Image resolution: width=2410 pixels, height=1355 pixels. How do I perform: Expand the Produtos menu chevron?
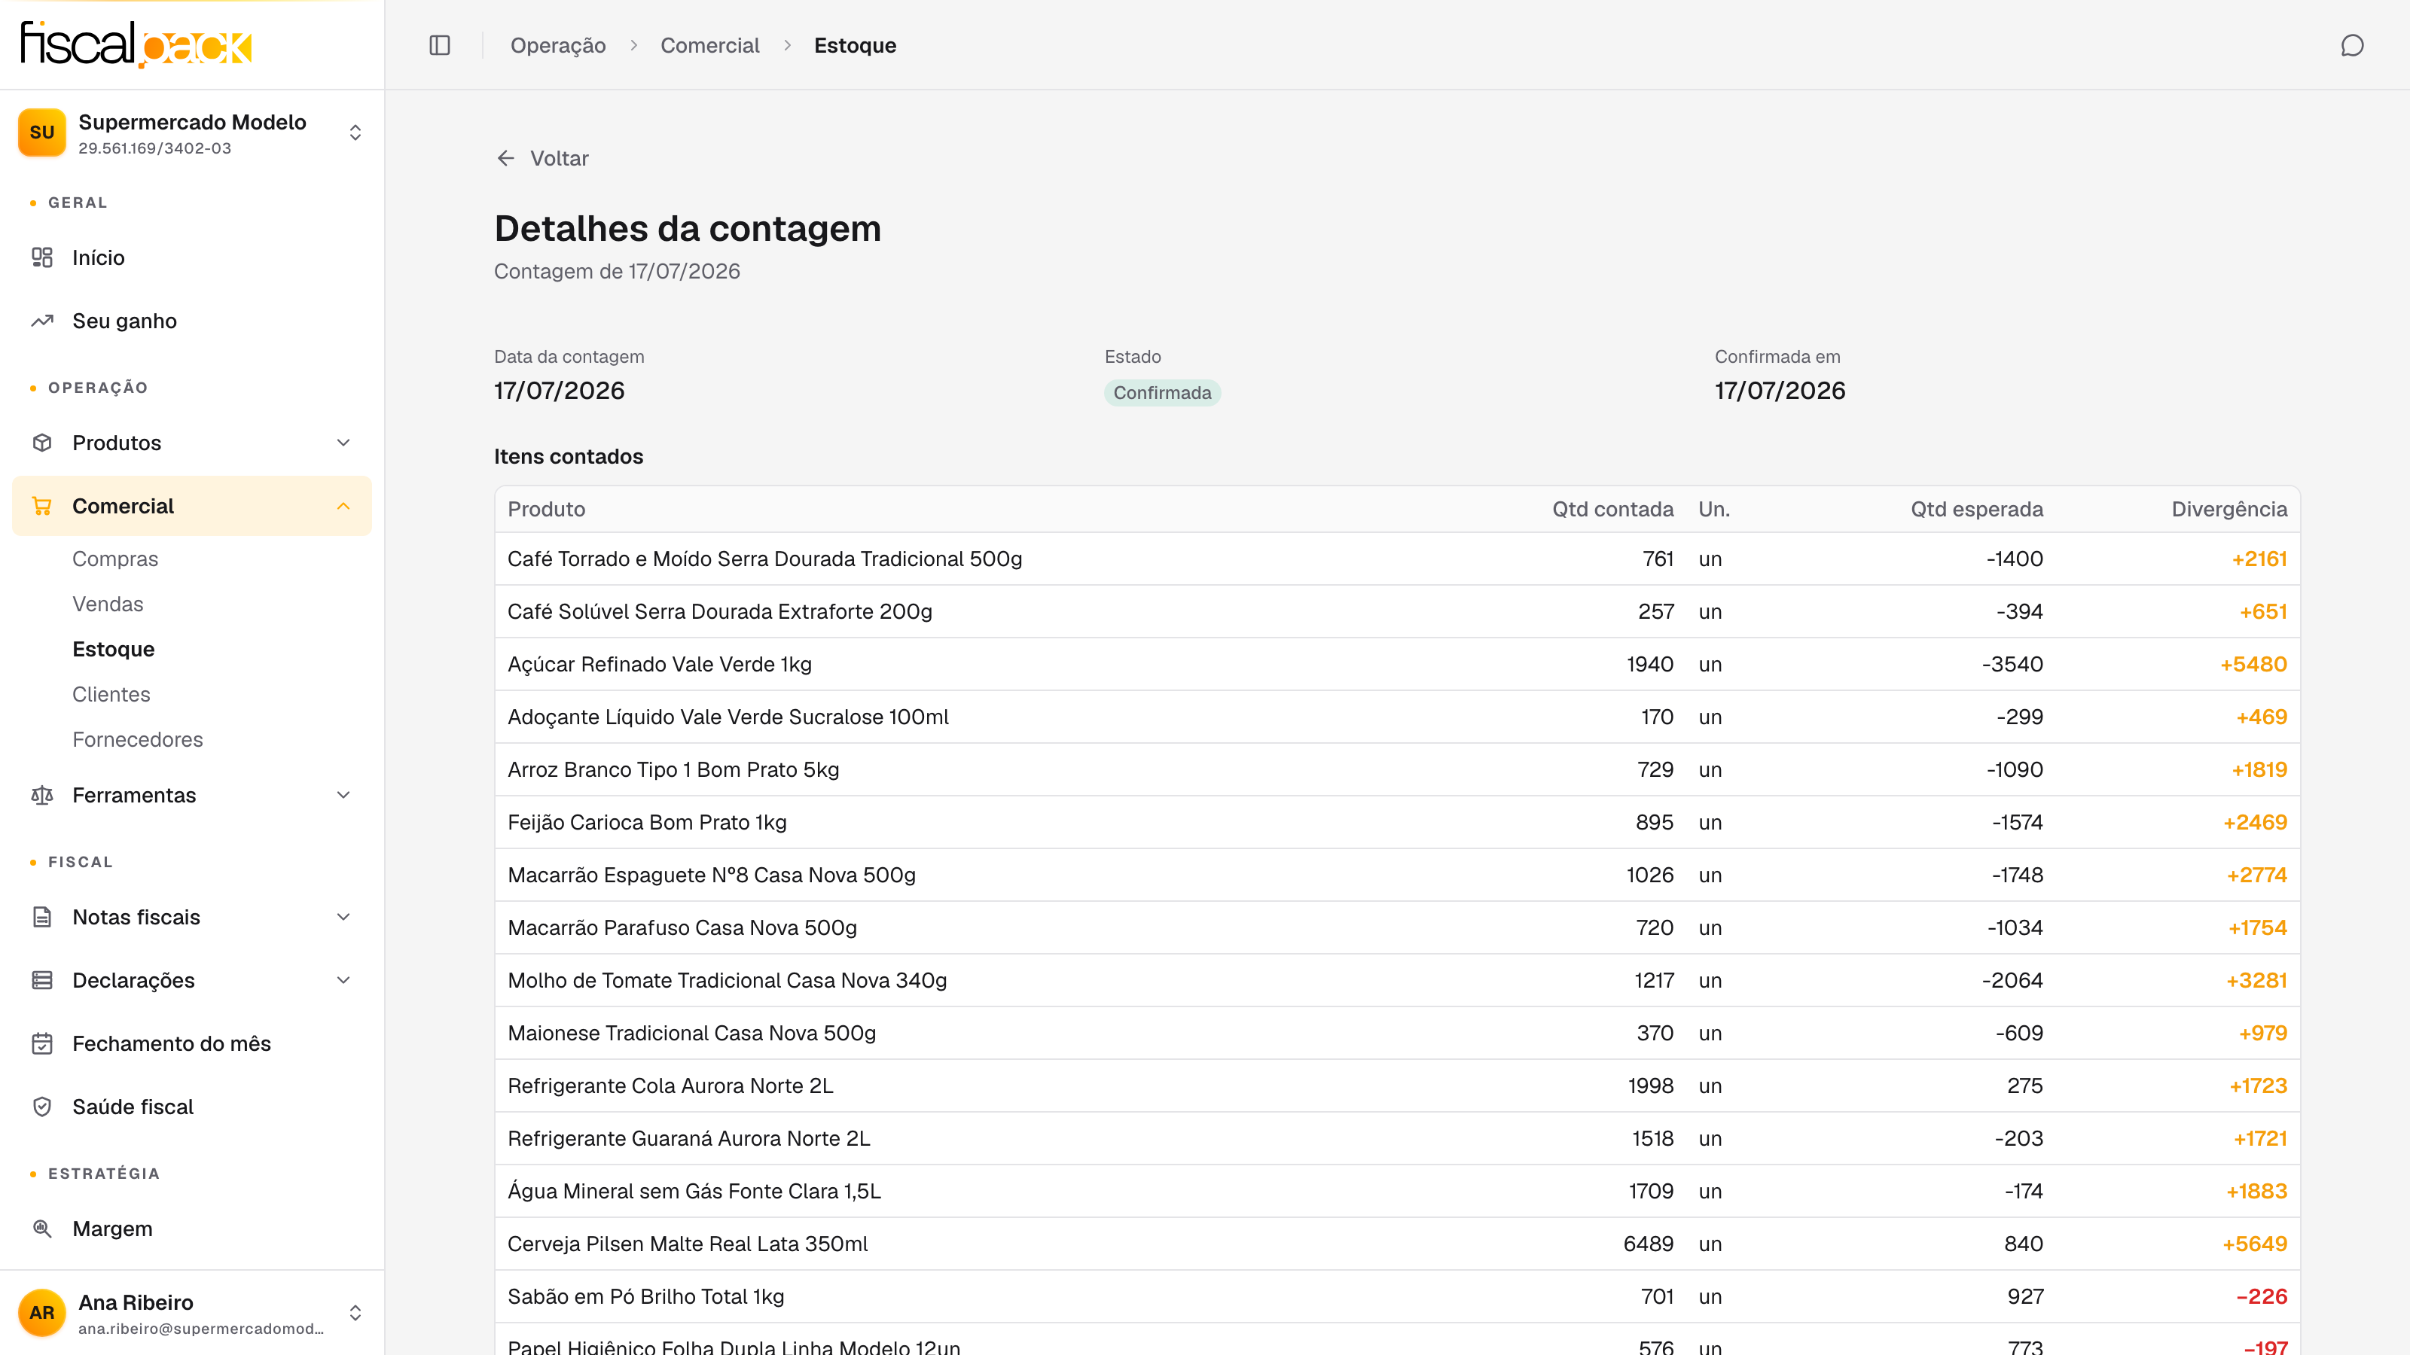click(343, 443)
